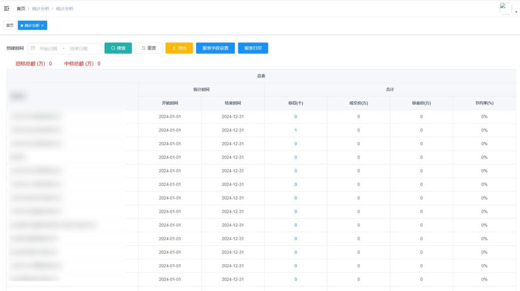520x291 pixels.
Task: Click the 成交价(万) column header
Action: (x=359, y=103)
